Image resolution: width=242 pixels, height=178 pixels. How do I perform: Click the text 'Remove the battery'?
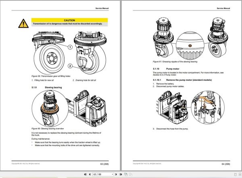coord(165,84)
